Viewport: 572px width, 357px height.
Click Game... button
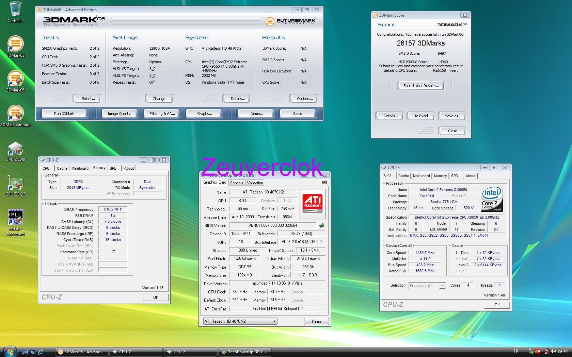pyautogui.click(x=299, y=114)
